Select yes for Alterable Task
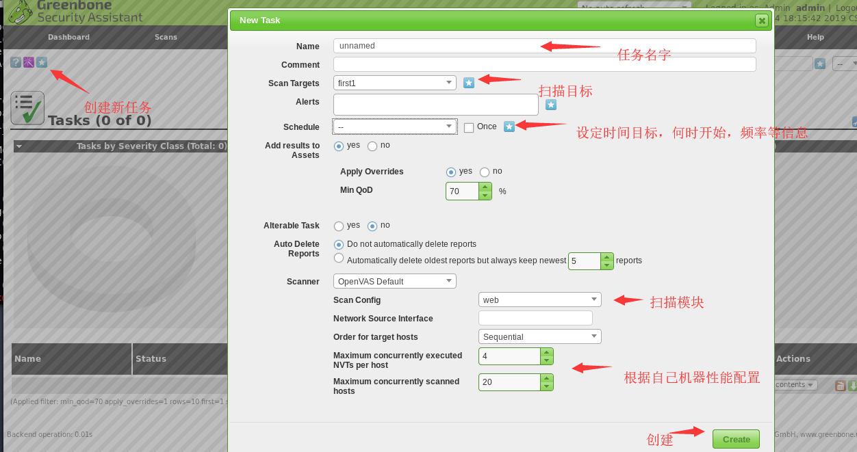 pos(339,226)
